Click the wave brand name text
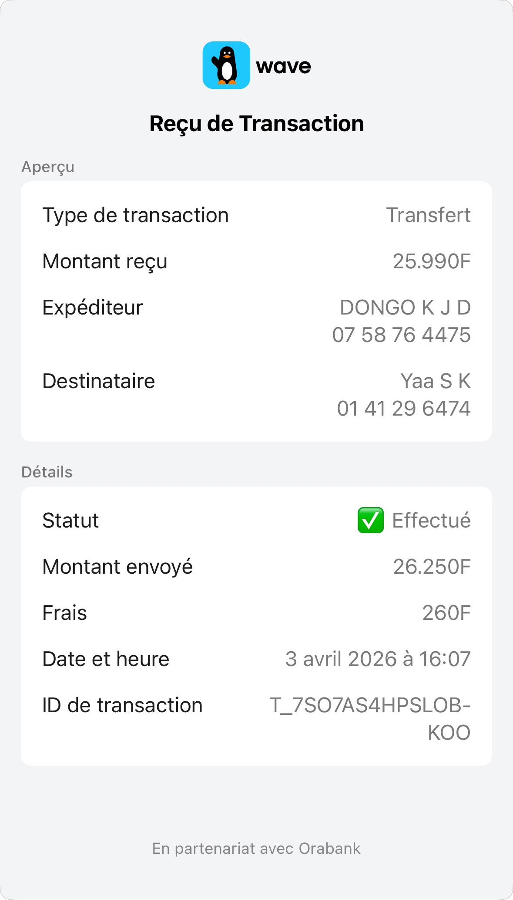This screenshot has width=513, height=900. click(x=283, y=66)
